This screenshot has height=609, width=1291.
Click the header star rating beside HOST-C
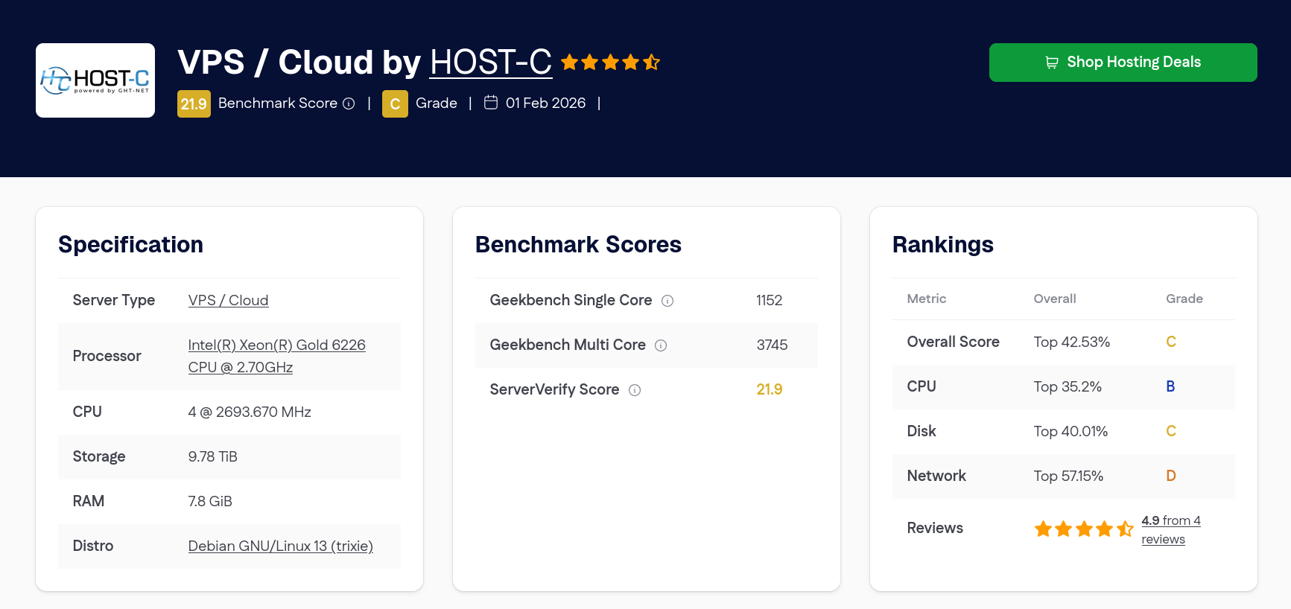[610, 62]
